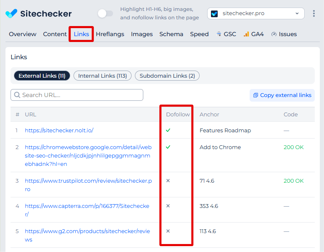Click nofollow cross for trustpilot row
The width and height of the screenshot is (324, 252).
point(168,181)
